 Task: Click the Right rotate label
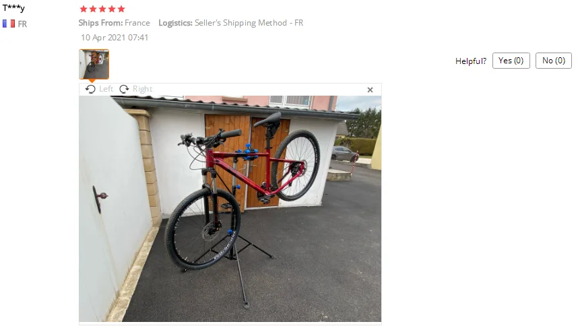[x=142, y=89]
